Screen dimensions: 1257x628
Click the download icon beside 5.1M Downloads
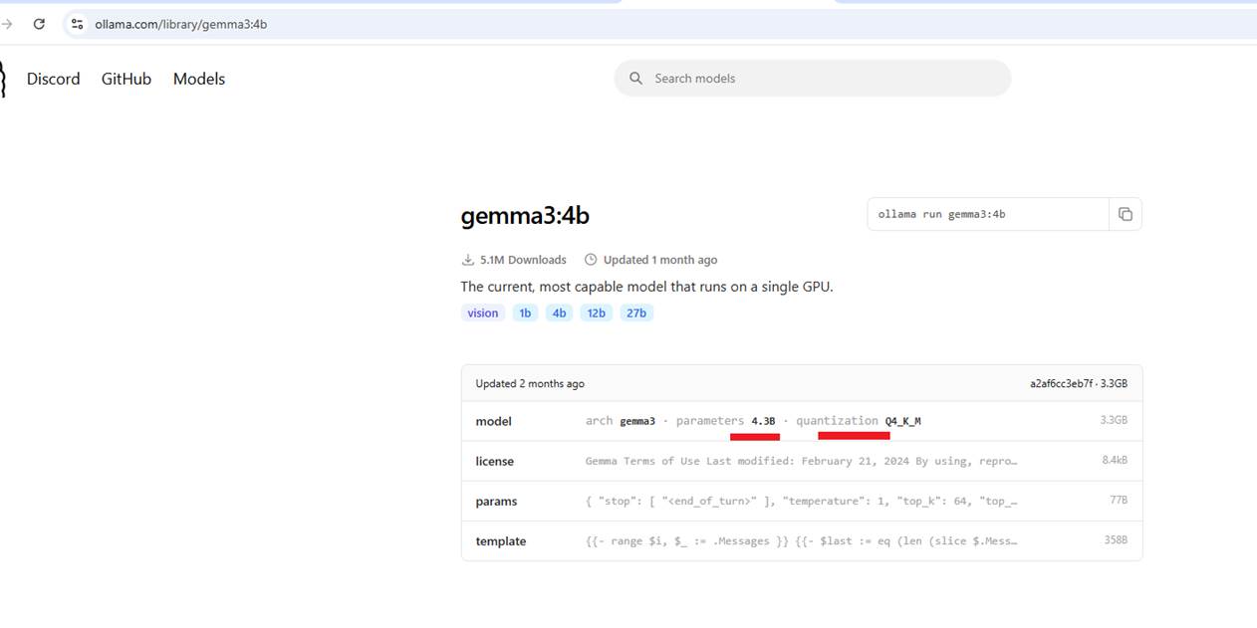468,260
